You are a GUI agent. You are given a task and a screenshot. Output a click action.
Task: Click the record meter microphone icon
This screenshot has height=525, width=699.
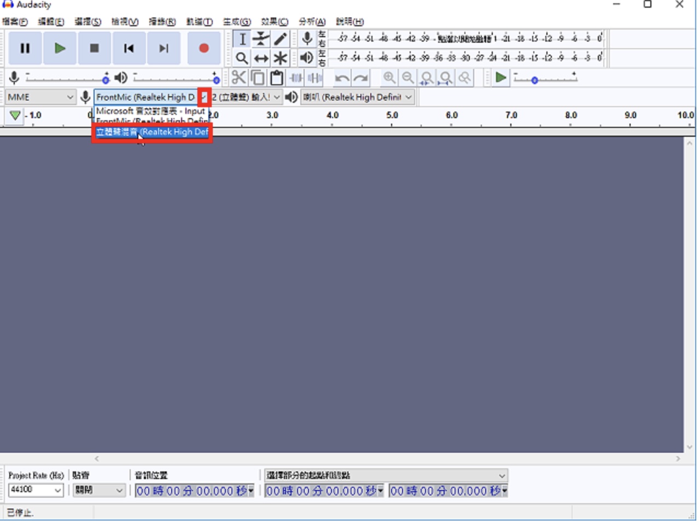[307, 38]
